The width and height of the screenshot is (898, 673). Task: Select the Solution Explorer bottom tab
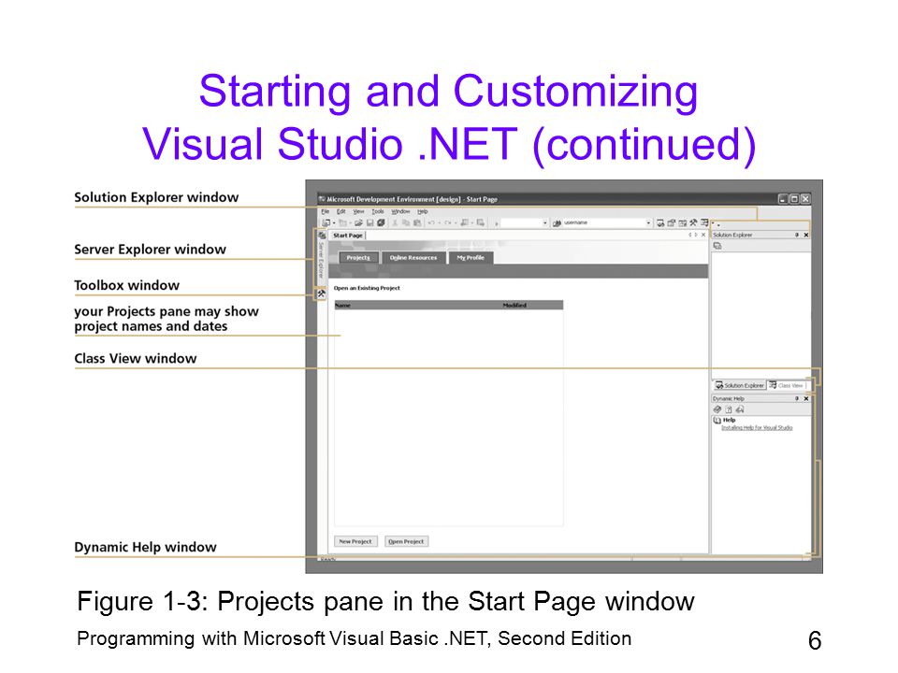point(741,385)
